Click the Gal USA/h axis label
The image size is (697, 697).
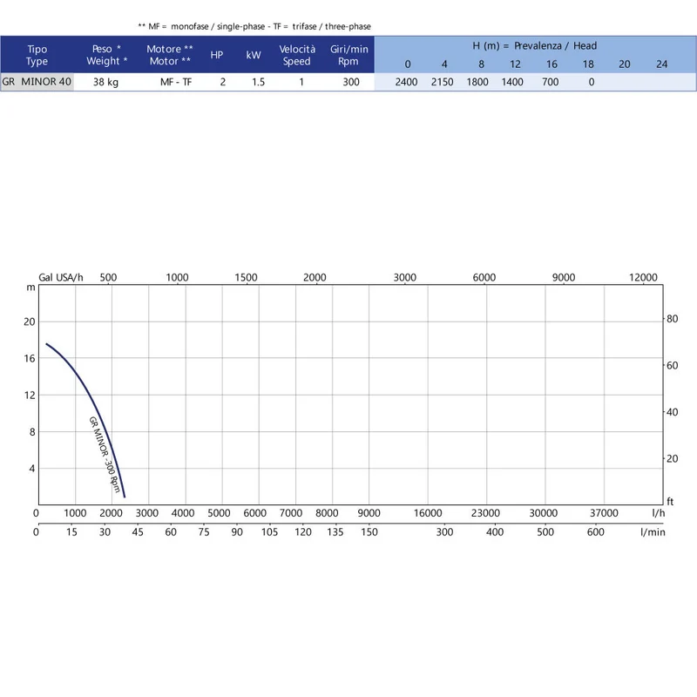61,277
